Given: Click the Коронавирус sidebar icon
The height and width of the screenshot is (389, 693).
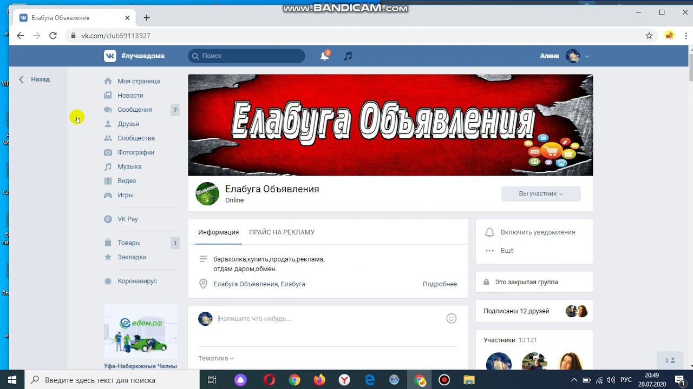Looking at the screenshot, I should pos(108,281).
